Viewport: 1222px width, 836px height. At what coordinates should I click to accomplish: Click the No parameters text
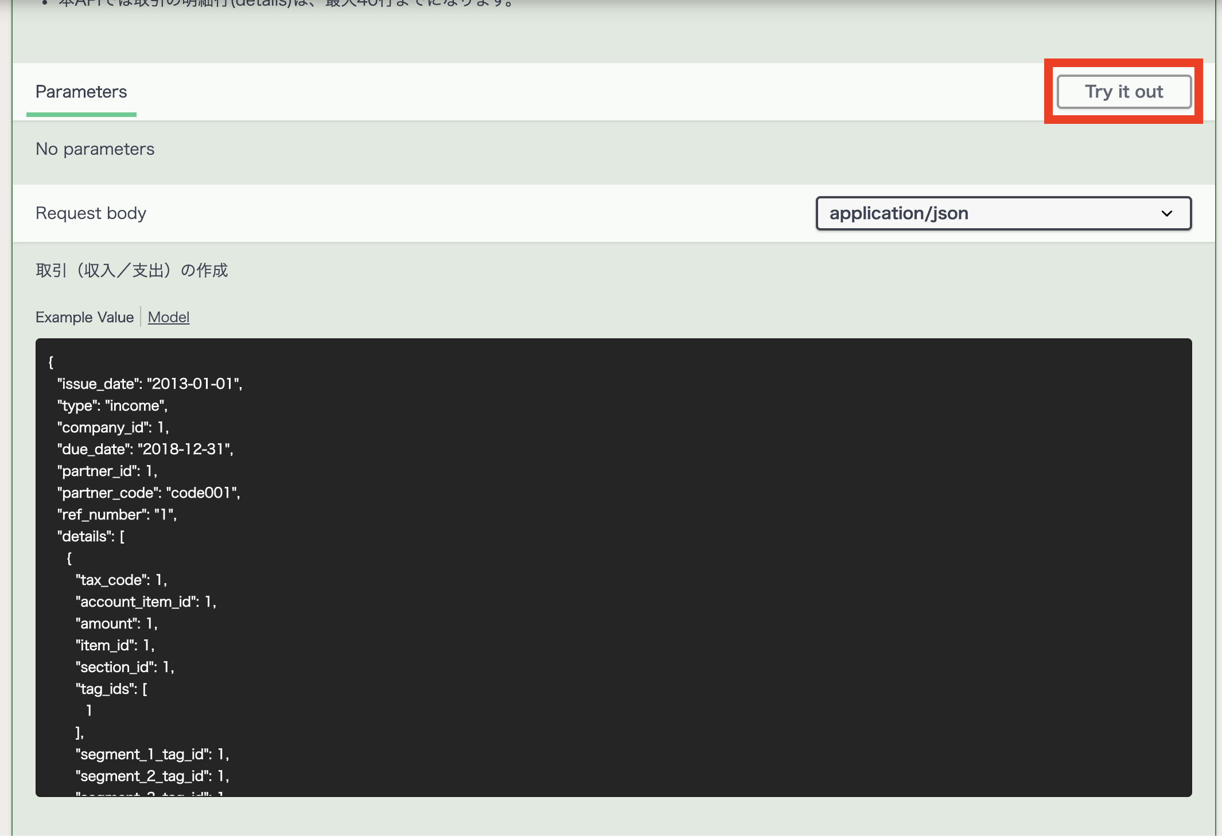pyautogui.click(x=95, y=149)
